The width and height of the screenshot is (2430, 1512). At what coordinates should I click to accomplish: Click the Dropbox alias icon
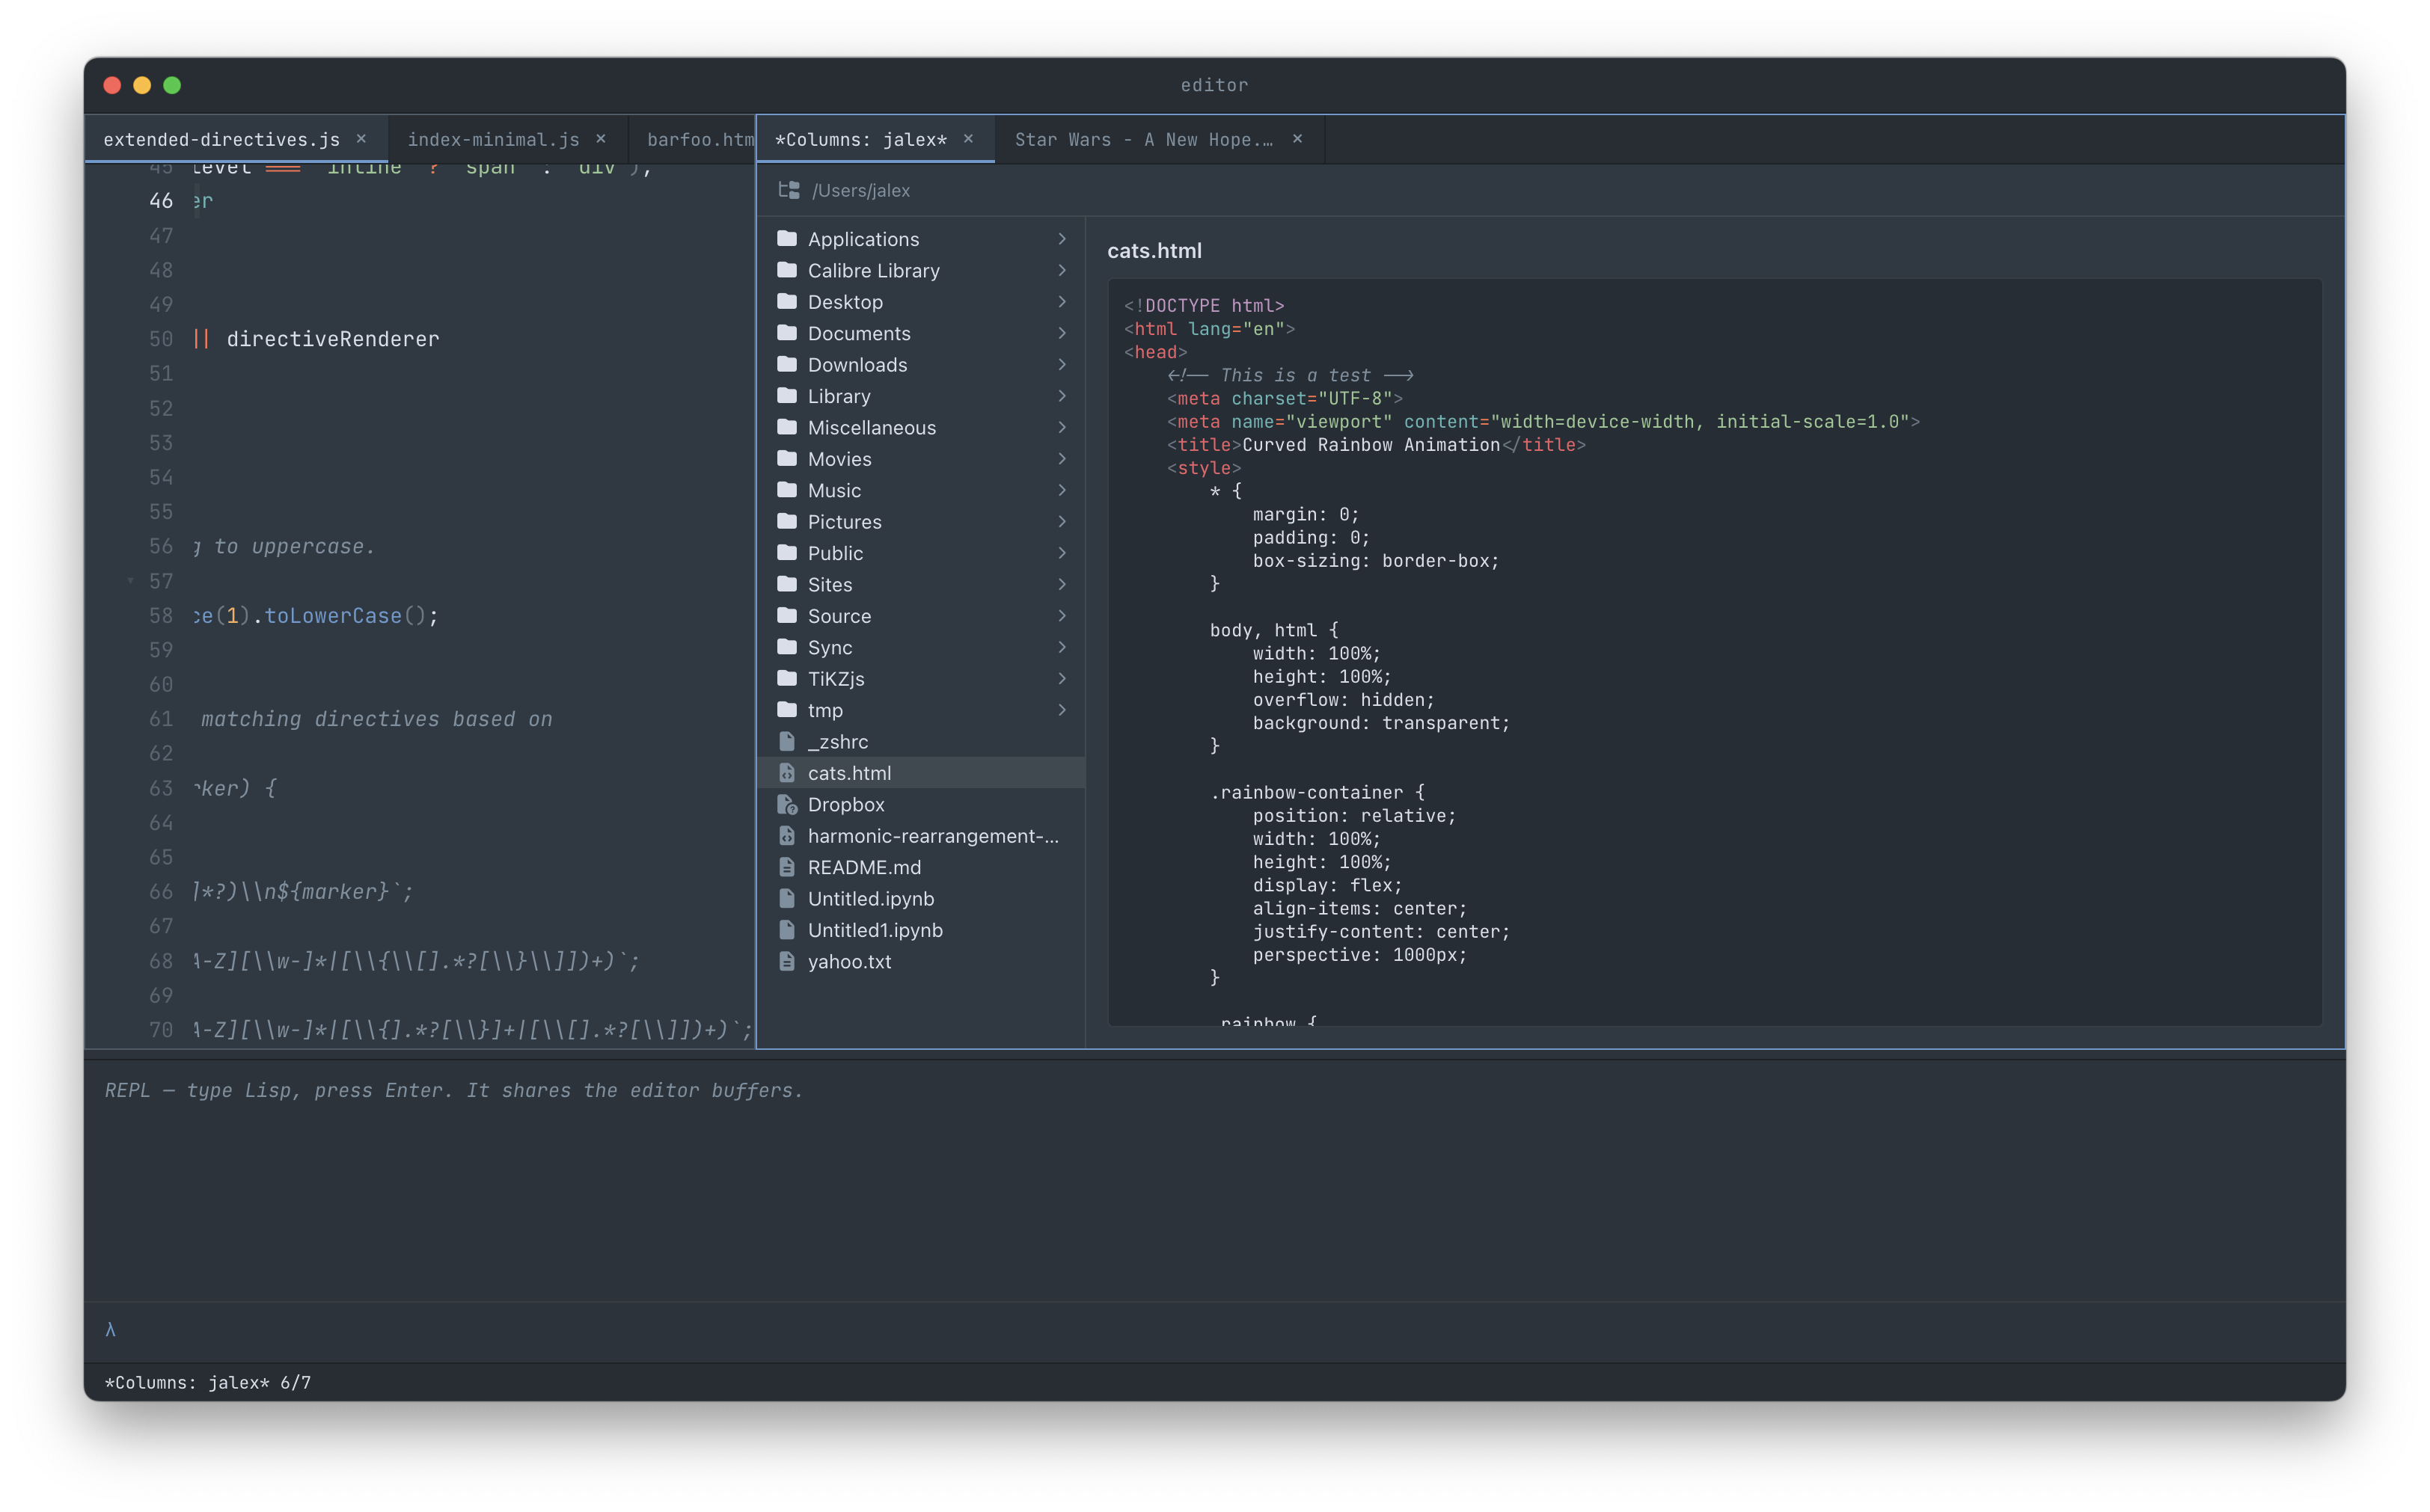coord(787,804)
